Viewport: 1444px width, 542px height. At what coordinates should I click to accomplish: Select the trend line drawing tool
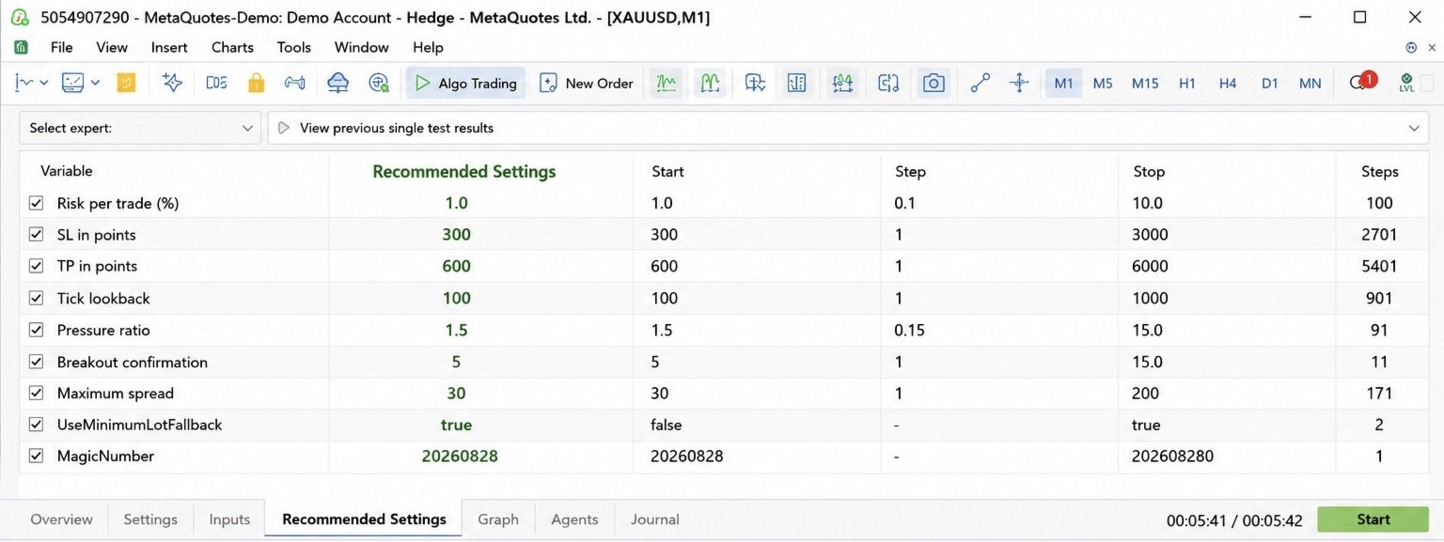[981, 83]
